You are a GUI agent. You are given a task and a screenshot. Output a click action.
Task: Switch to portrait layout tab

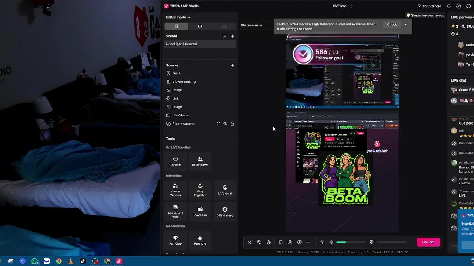[x=176, y=26]
